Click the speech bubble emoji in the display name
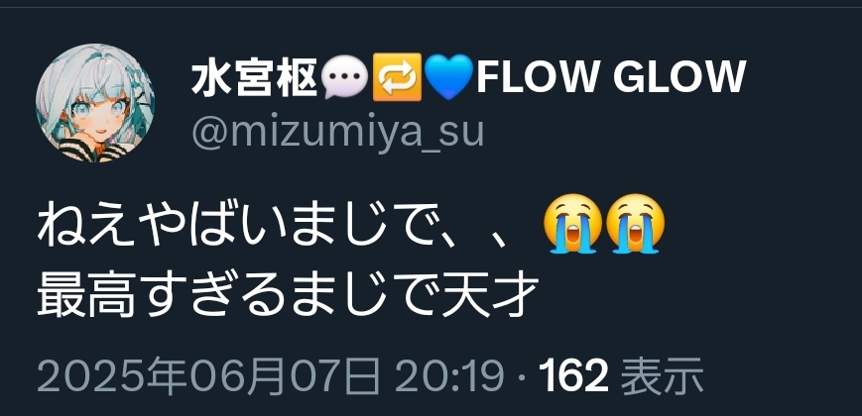This screenshot has height=416, width=862. click(344, 77)
